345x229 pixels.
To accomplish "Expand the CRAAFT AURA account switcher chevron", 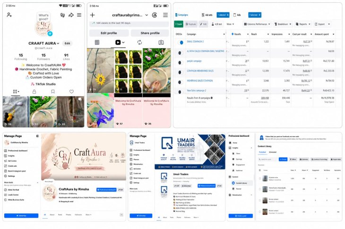I will tap(58, 43).
